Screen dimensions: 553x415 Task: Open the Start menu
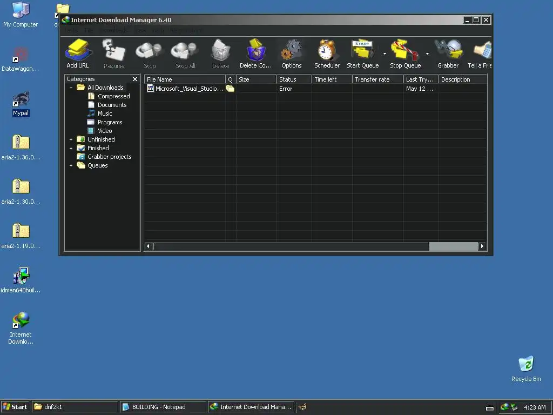[x=15, y=407]
